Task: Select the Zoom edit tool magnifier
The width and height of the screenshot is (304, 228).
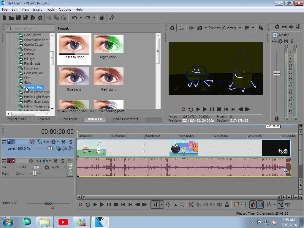Action: [x=182, y=205]
